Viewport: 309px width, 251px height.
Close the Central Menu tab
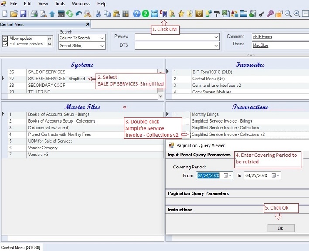point(87,24)
